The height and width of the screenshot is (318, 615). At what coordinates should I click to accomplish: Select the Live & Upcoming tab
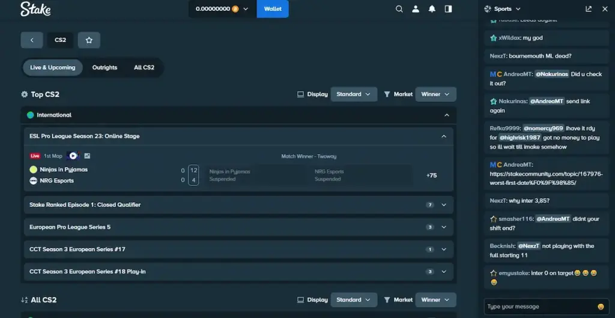(x=53, y=68)
